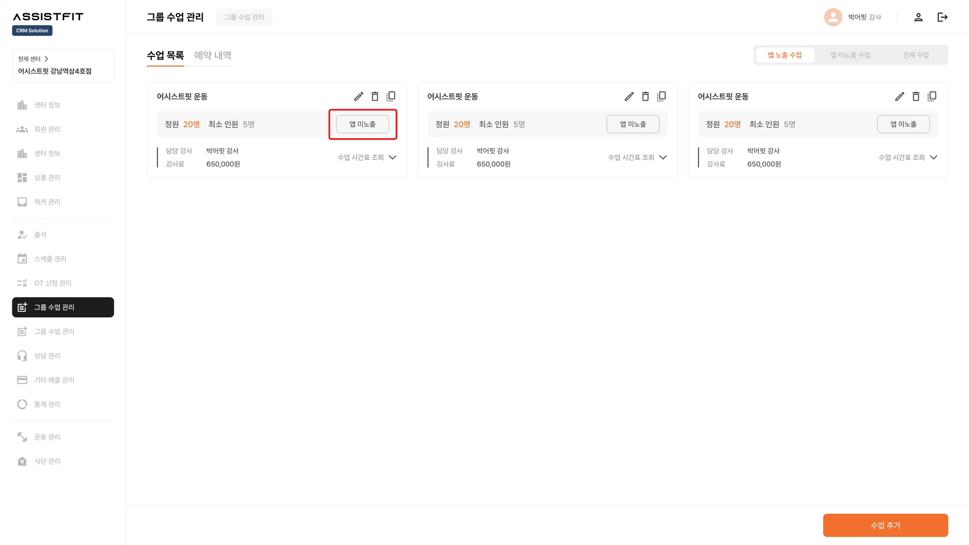Open 락커 관리 sidebar item
This screenshot has width=969, height=545.
47,202
